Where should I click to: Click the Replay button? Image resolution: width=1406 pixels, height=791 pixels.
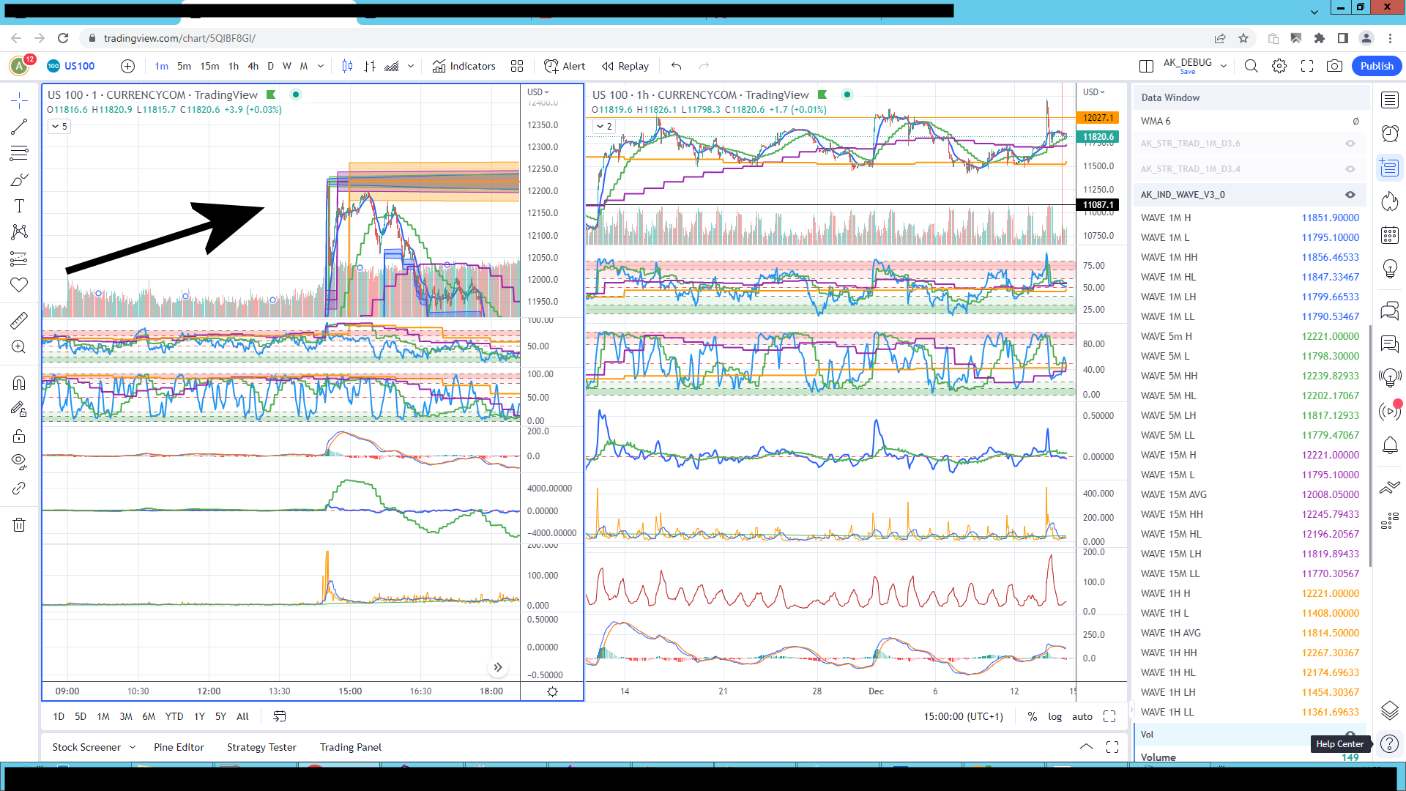[x=625, y=66]
